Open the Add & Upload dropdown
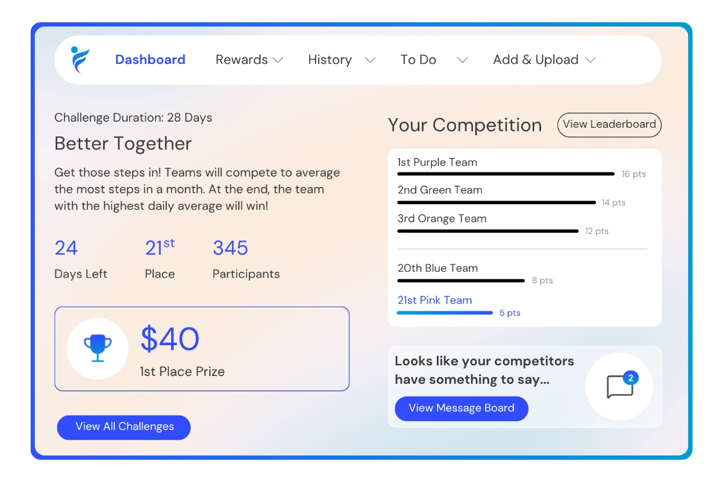This screenshot has height=482, width=723. pyautogui.click(x=543, y=60)
